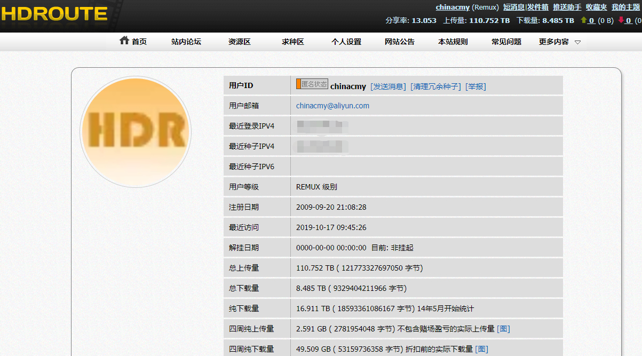Click the [发送消息] link
Screen dimensions: 642x356
tap(388, 86)
